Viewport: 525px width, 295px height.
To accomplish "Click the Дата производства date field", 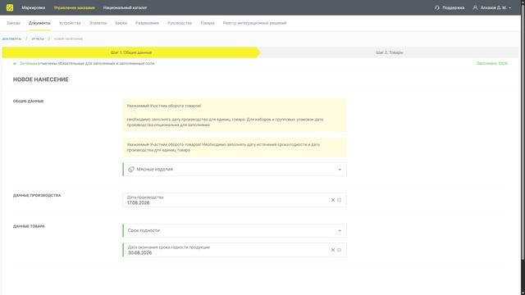I will (x=235, y=200).
